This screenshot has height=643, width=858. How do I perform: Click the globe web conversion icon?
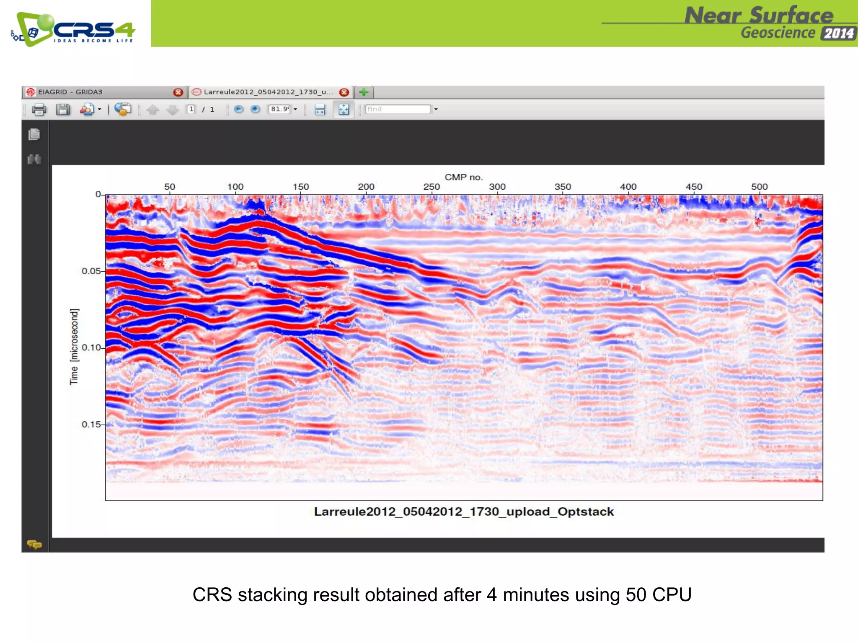click(123, 110)
